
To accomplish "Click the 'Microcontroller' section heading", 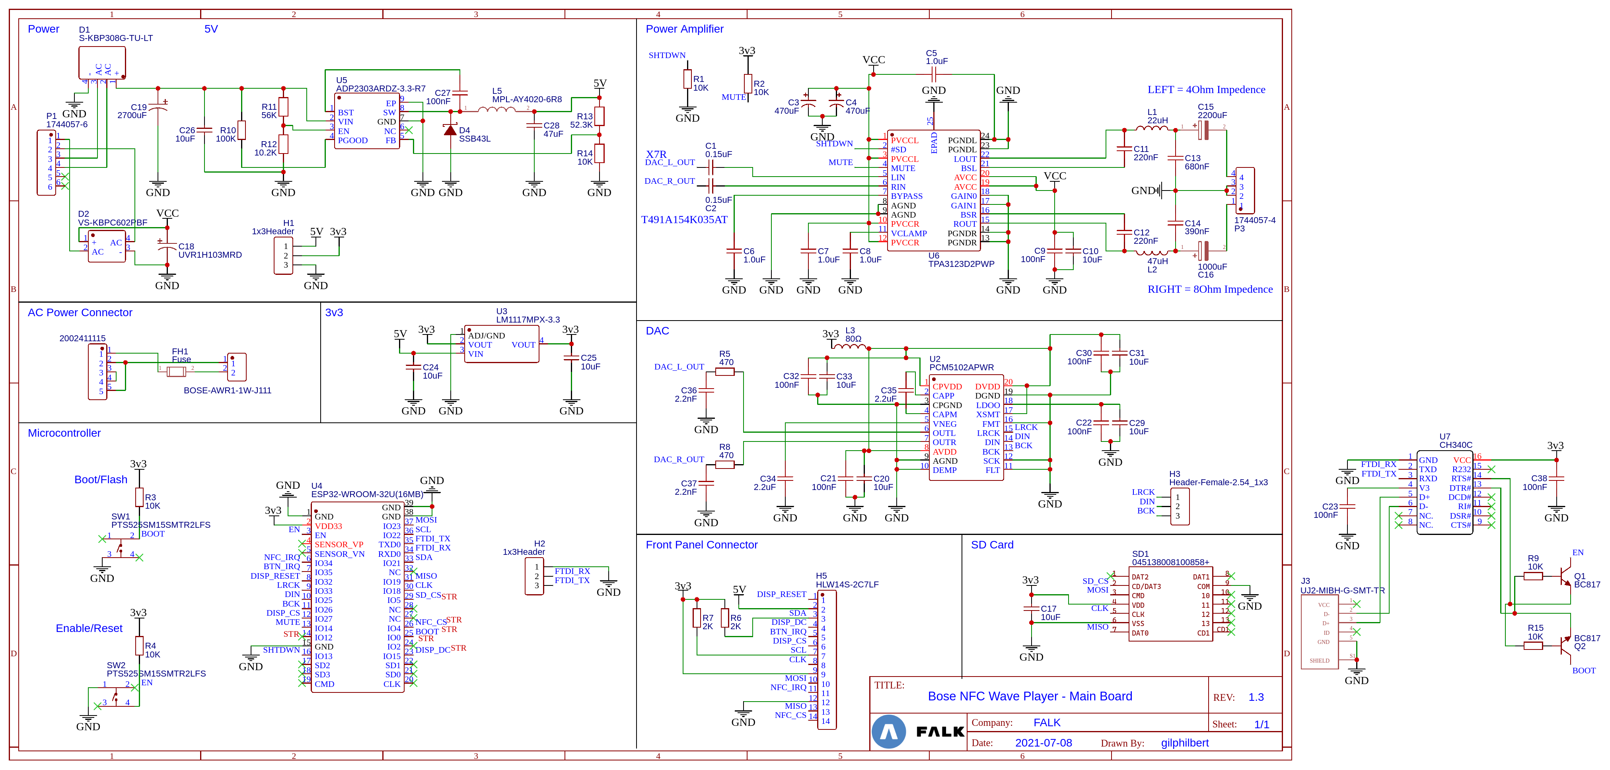I will point(64,433).
